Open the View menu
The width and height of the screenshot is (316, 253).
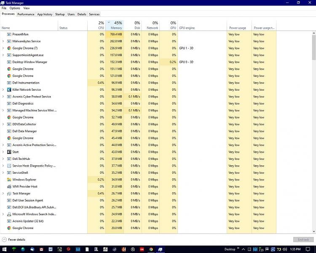(27, 8)
